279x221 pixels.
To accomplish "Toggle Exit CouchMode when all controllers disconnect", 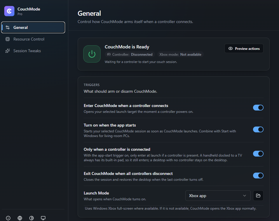I will 258,176.
